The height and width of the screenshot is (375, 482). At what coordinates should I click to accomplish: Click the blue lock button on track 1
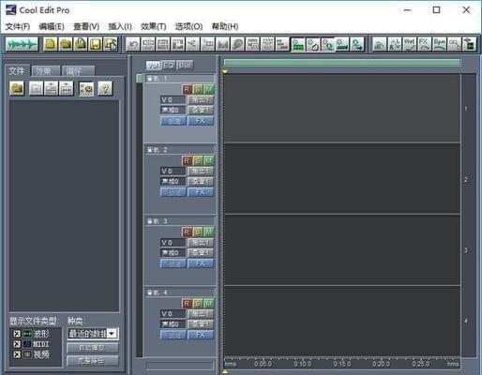tap(173, 121)
